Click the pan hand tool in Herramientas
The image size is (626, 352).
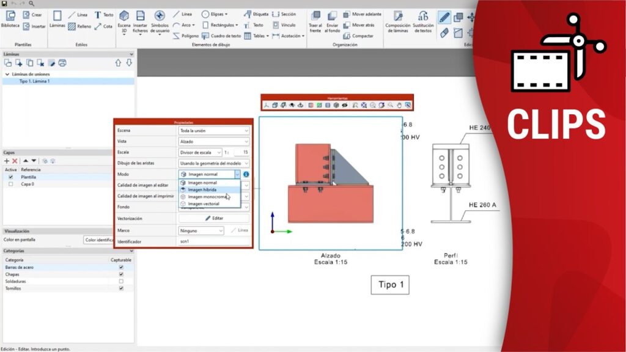[399, 105]
